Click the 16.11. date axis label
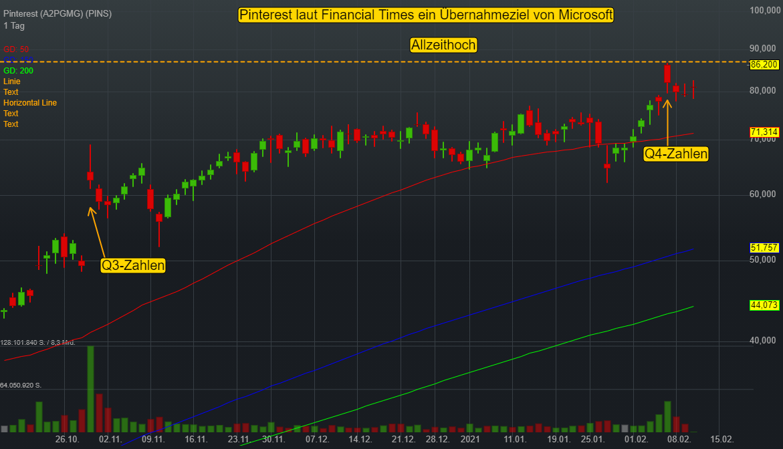This screenshot has height=449, width=783. click(x=196, y=439)
